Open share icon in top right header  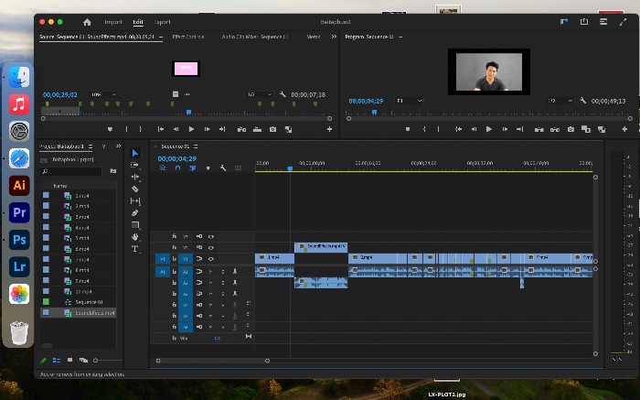(x=584, y=22)
